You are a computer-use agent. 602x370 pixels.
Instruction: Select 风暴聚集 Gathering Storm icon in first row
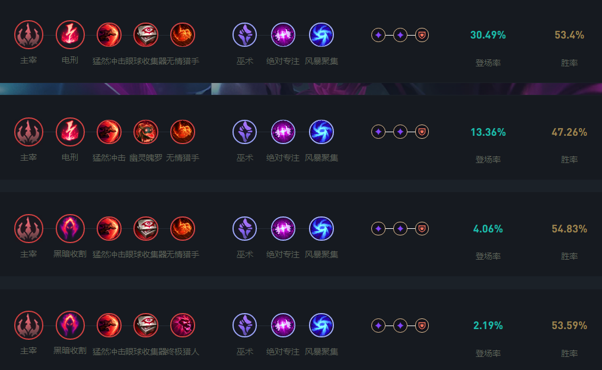coord(321,35)
